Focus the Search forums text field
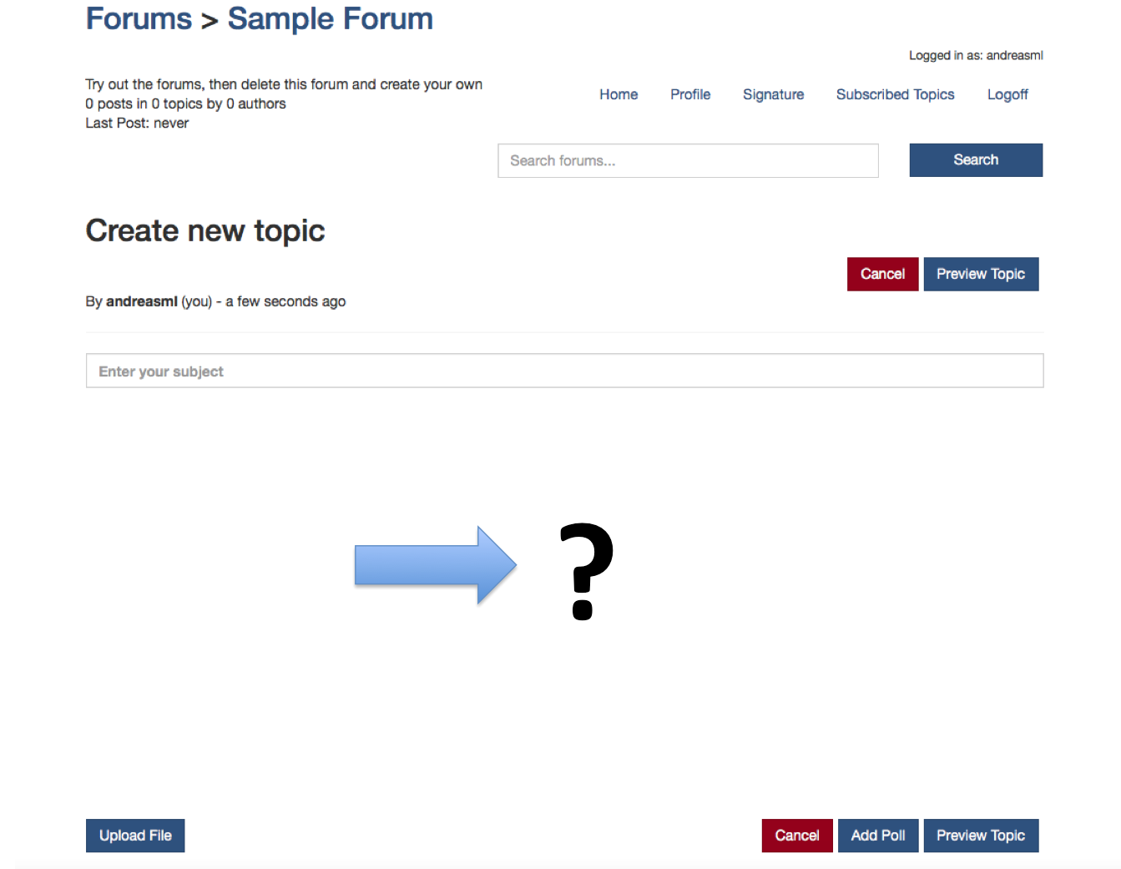Image resolution: width=1121 pixels, height=869 pixels. pyautogui.click(x=688, y=160)
